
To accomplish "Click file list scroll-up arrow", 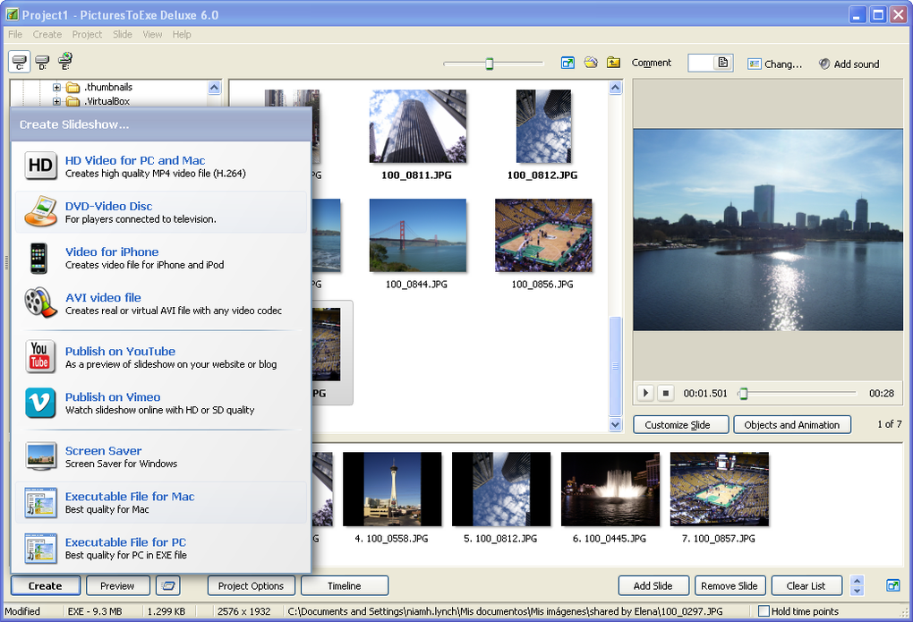I will (x=616, y=88).
